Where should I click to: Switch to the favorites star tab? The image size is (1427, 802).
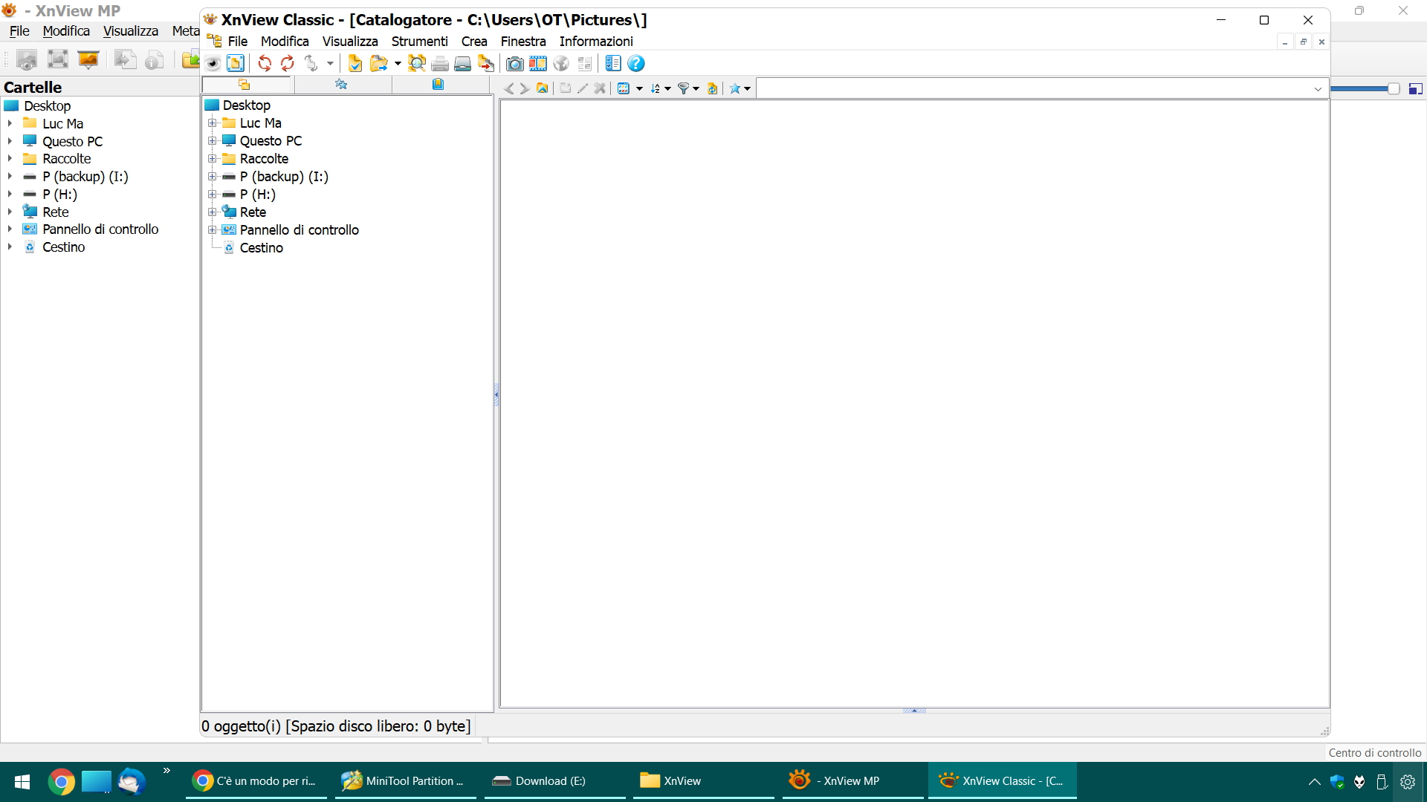pos(342,85)
